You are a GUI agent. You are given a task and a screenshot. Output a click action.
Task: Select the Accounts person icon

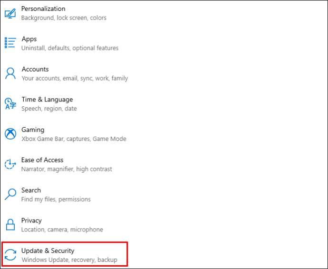pos(10,74)
